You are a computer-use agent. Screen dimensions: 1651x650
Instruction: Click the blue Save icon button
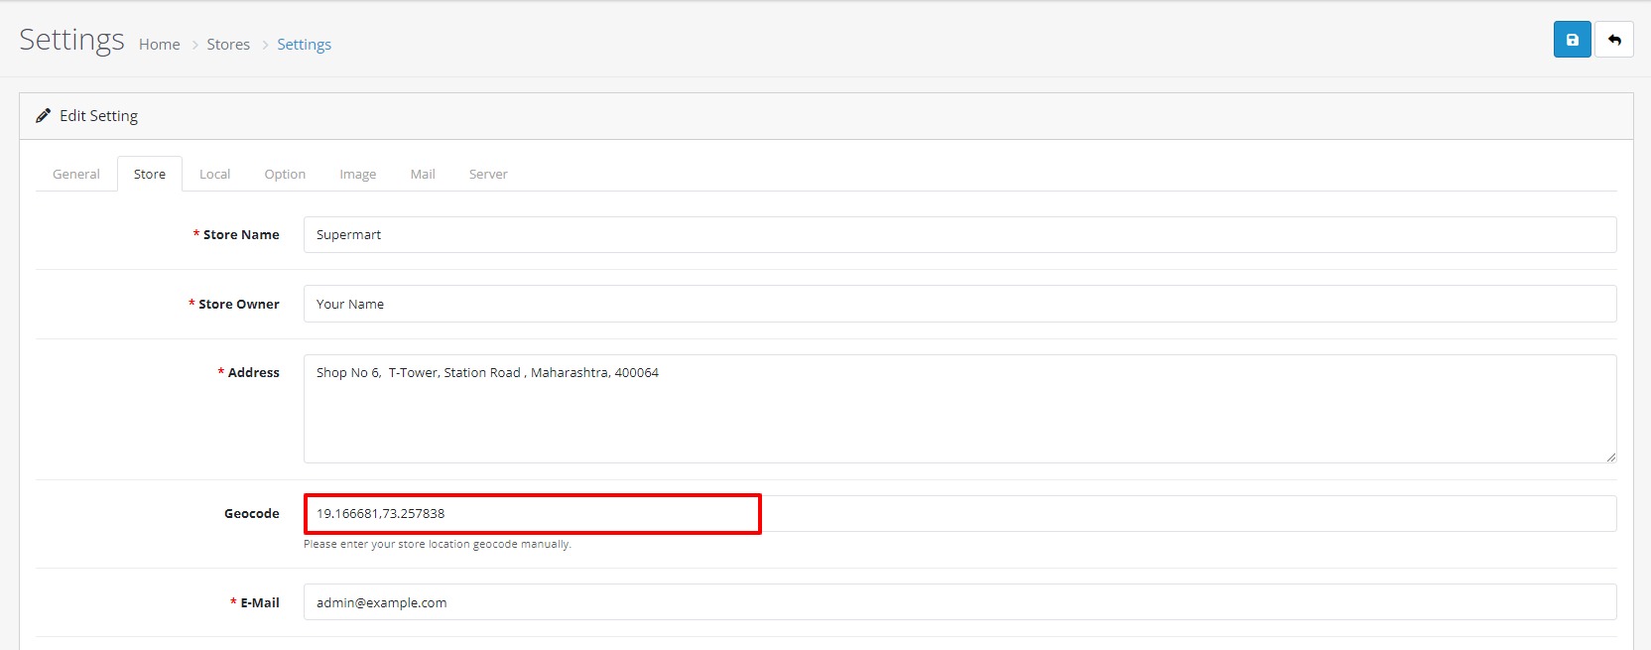tap(1572, 40)
